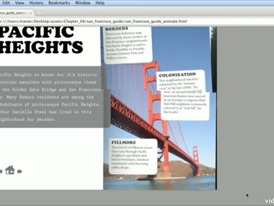Open the History menu
Viewport: 274px width, 206px height.
[36, 3]
